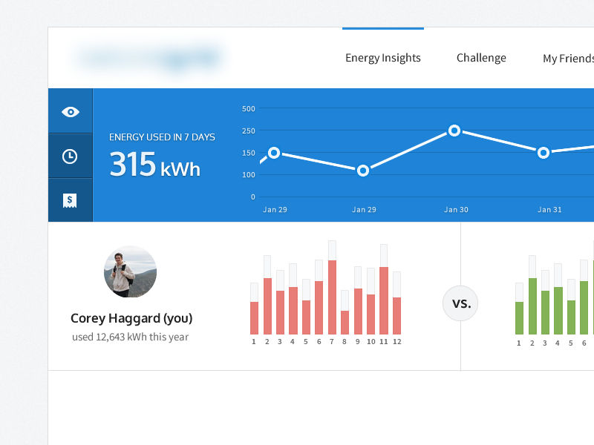Screen dimensions: 594x445
Task: Select the Jan 31 data point
Action: [x=544, y=153]
